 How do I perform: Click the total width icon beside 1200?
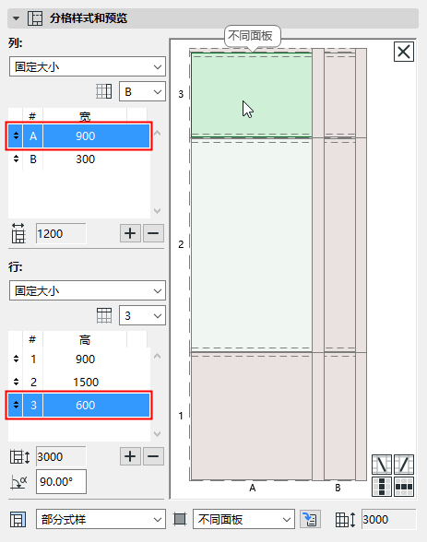(x=18, y=233)
